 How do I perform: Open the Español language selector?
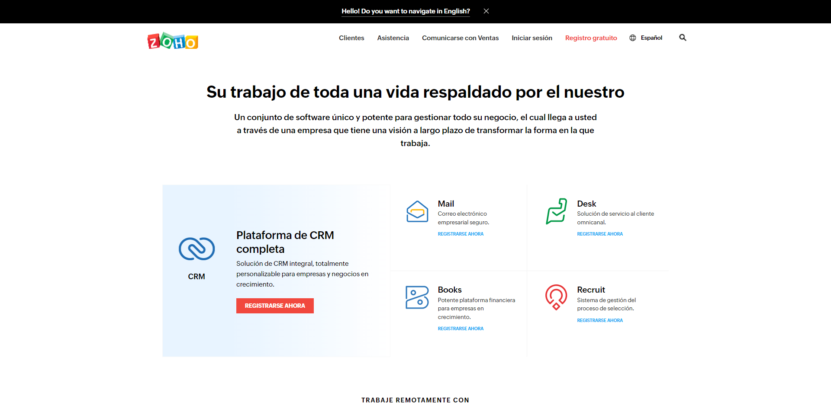(651, 38)
